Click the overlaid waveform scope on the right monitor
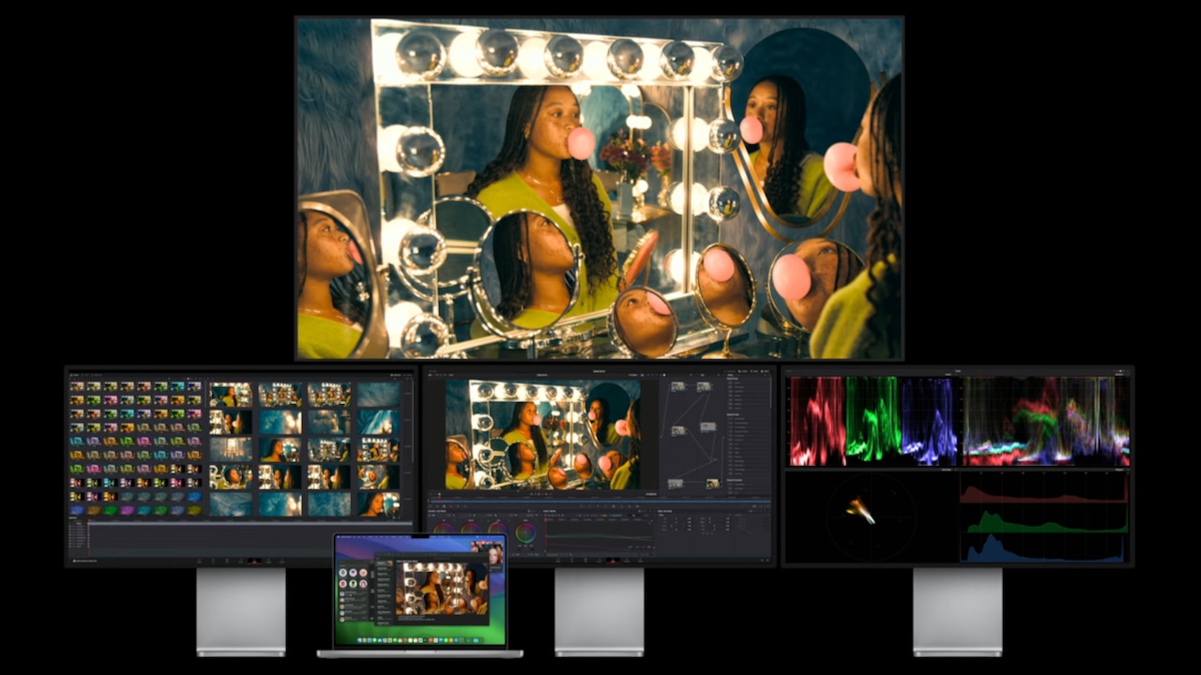This screenshot has height=675, width=1201. pyautogui.click(x=1046, y=421)
